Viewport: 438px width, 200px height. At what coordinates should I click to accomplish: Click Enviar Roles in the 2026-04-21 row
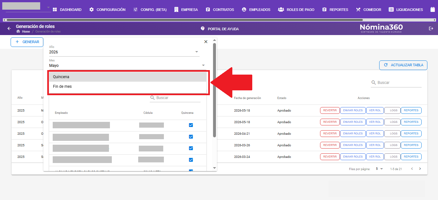point(353,133)
